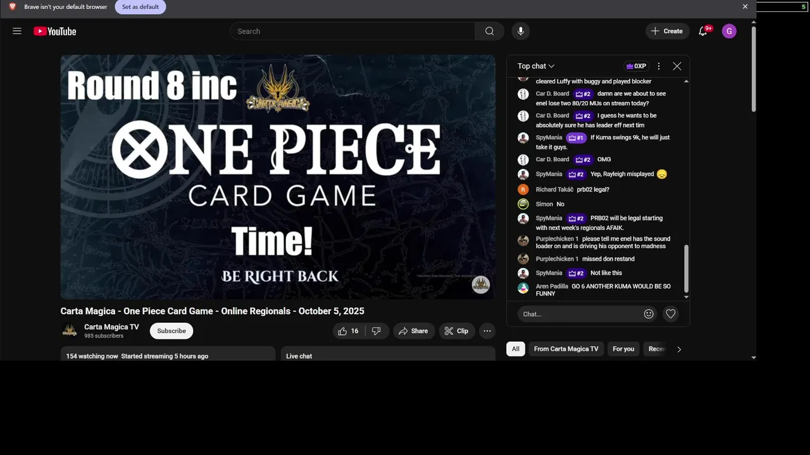This screenshot has width=810, height=455.
Task: Focus the YouTube search field
Action: (352, 31)
